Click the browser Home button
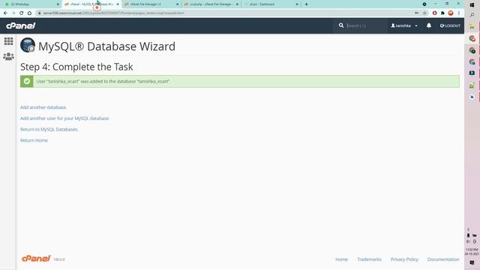The height and width of the screenshot is (270, 480). coord(29,13)
